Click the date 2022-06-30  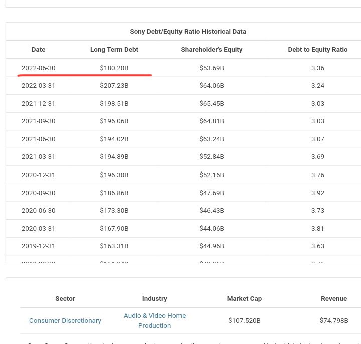click(39, 68)
